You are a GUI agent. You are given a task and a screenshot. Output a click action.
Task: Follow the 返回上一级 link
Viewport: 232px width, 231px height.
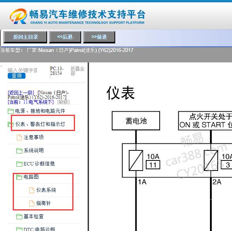click(21, 93)
